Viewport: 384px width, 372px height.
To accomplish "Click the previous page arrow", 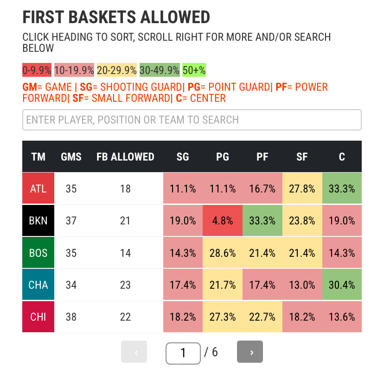I will [134, 352].
